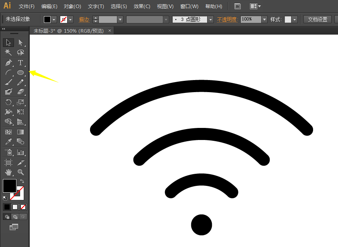338x247 pixels.
Task: Activate the Eraser tool
Action: (x=20, y=91)
